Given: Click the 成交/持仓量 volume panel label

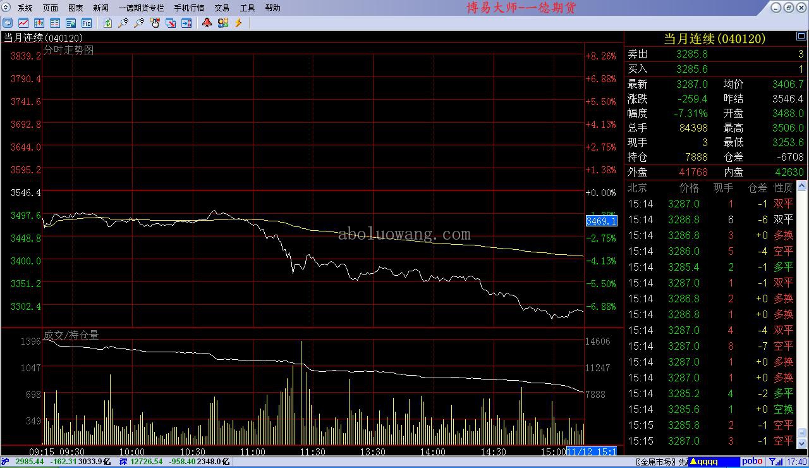Looking at the screenshot, I should tap(71, 335).
